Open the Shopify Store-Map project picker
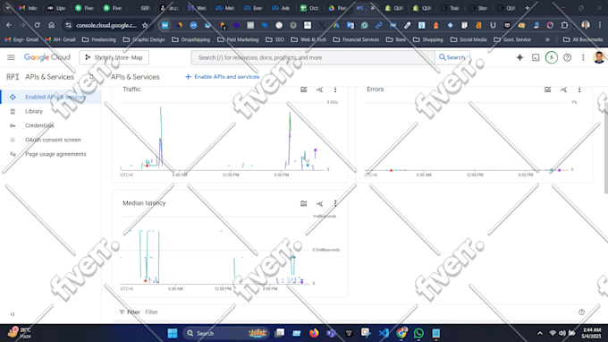Viewport: 608px width, 342px height. point(114,57)
